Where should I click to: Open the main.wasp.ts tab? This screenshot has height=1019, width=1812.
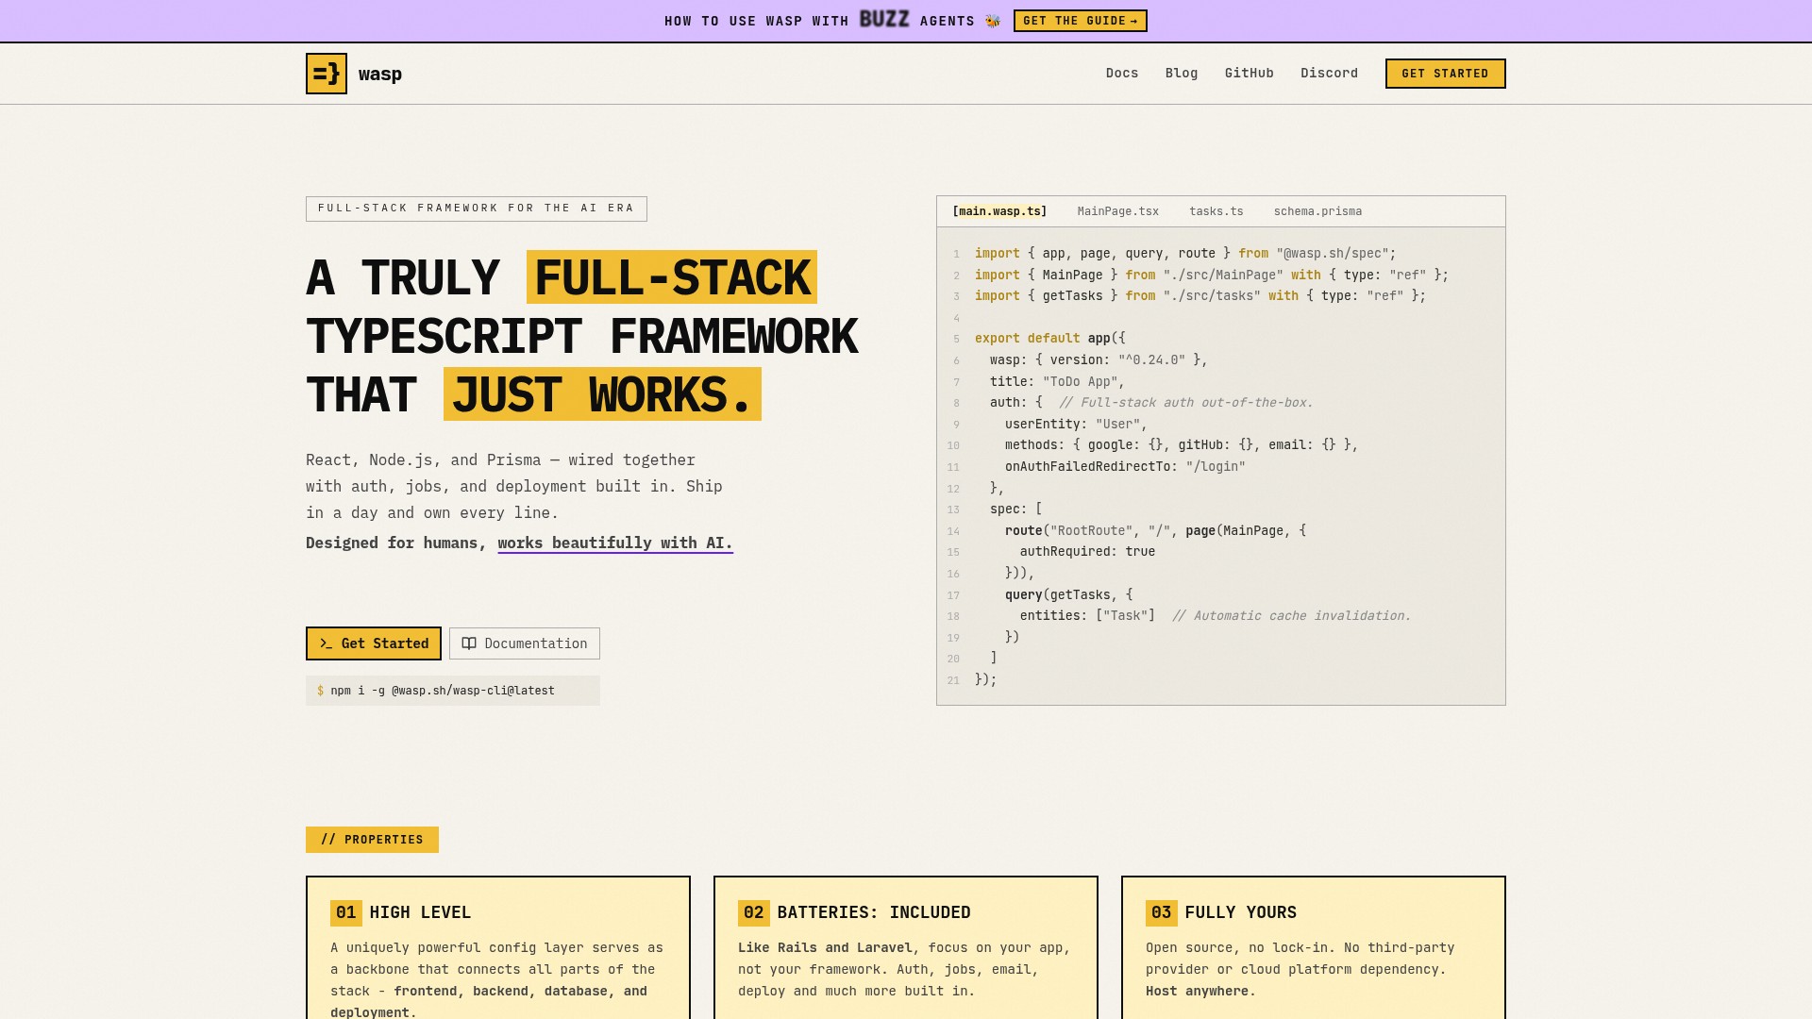coord(999,211)
